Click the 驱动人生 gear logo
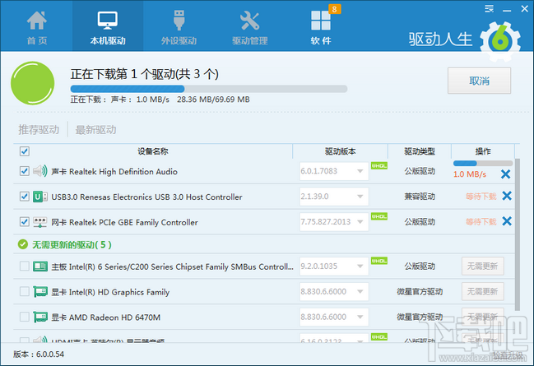This screenshot has height=366, width=534. pos(500,42)
